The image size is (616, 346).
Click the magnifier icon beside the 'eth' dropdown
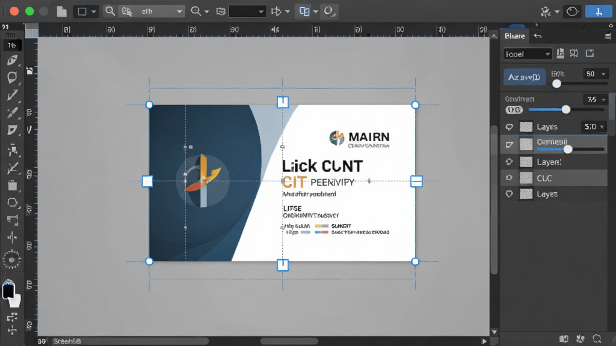pyautogui.click(x=110, y=11)
